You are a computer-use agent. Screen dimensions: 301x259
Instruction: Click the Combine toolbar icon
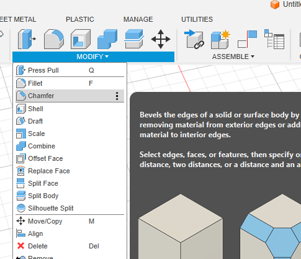[x=107, y=39]
